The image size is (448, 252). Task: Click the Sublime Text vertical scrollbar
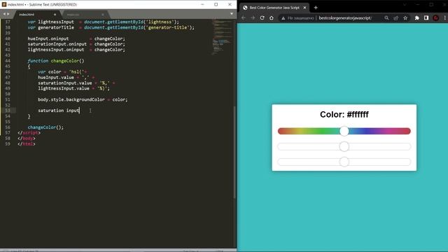(x=234, y=152)
